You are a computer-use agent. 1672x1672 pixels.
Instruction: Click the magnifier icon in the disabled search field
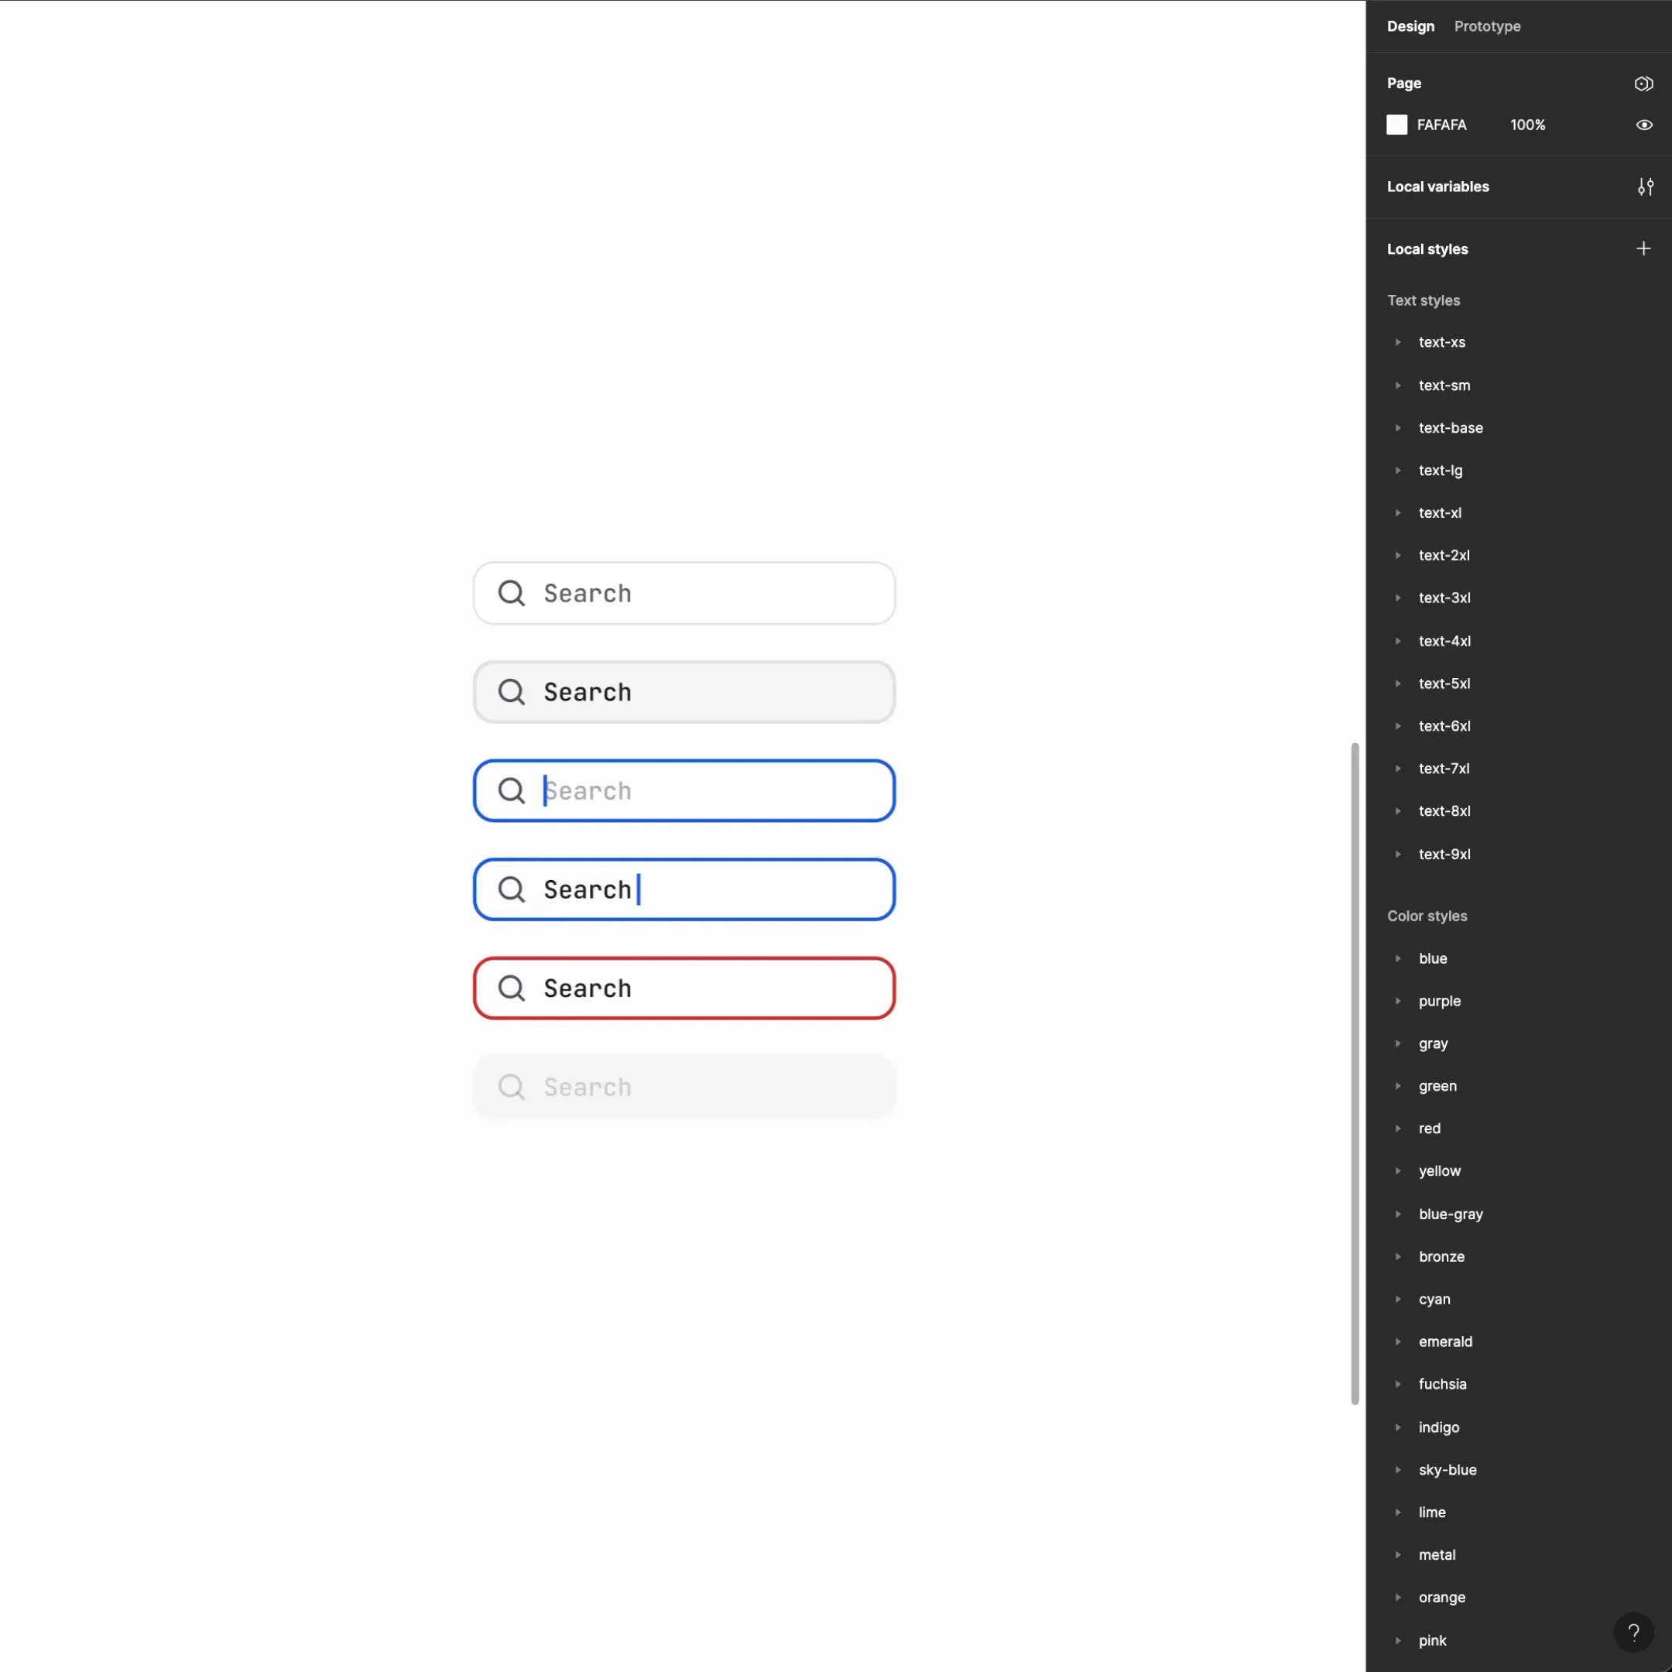(x=512, y=1086)
